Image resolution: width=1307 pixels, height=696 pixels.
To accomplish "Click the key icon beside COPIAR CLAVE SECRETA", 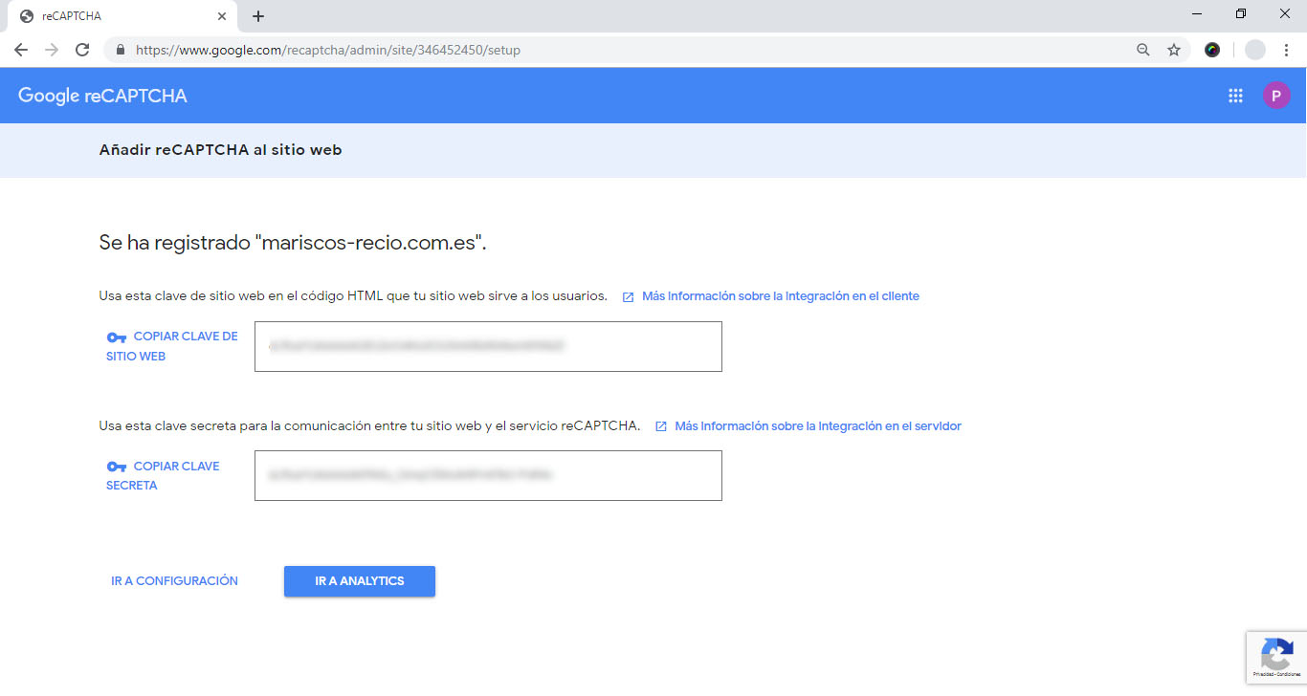I will [117, 467].
